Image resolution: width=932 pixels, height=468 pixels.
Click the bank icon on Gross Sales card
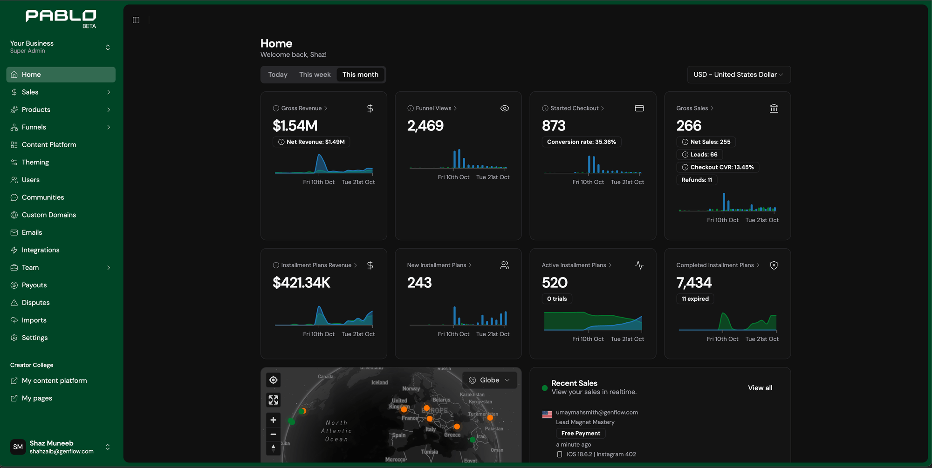774,109
